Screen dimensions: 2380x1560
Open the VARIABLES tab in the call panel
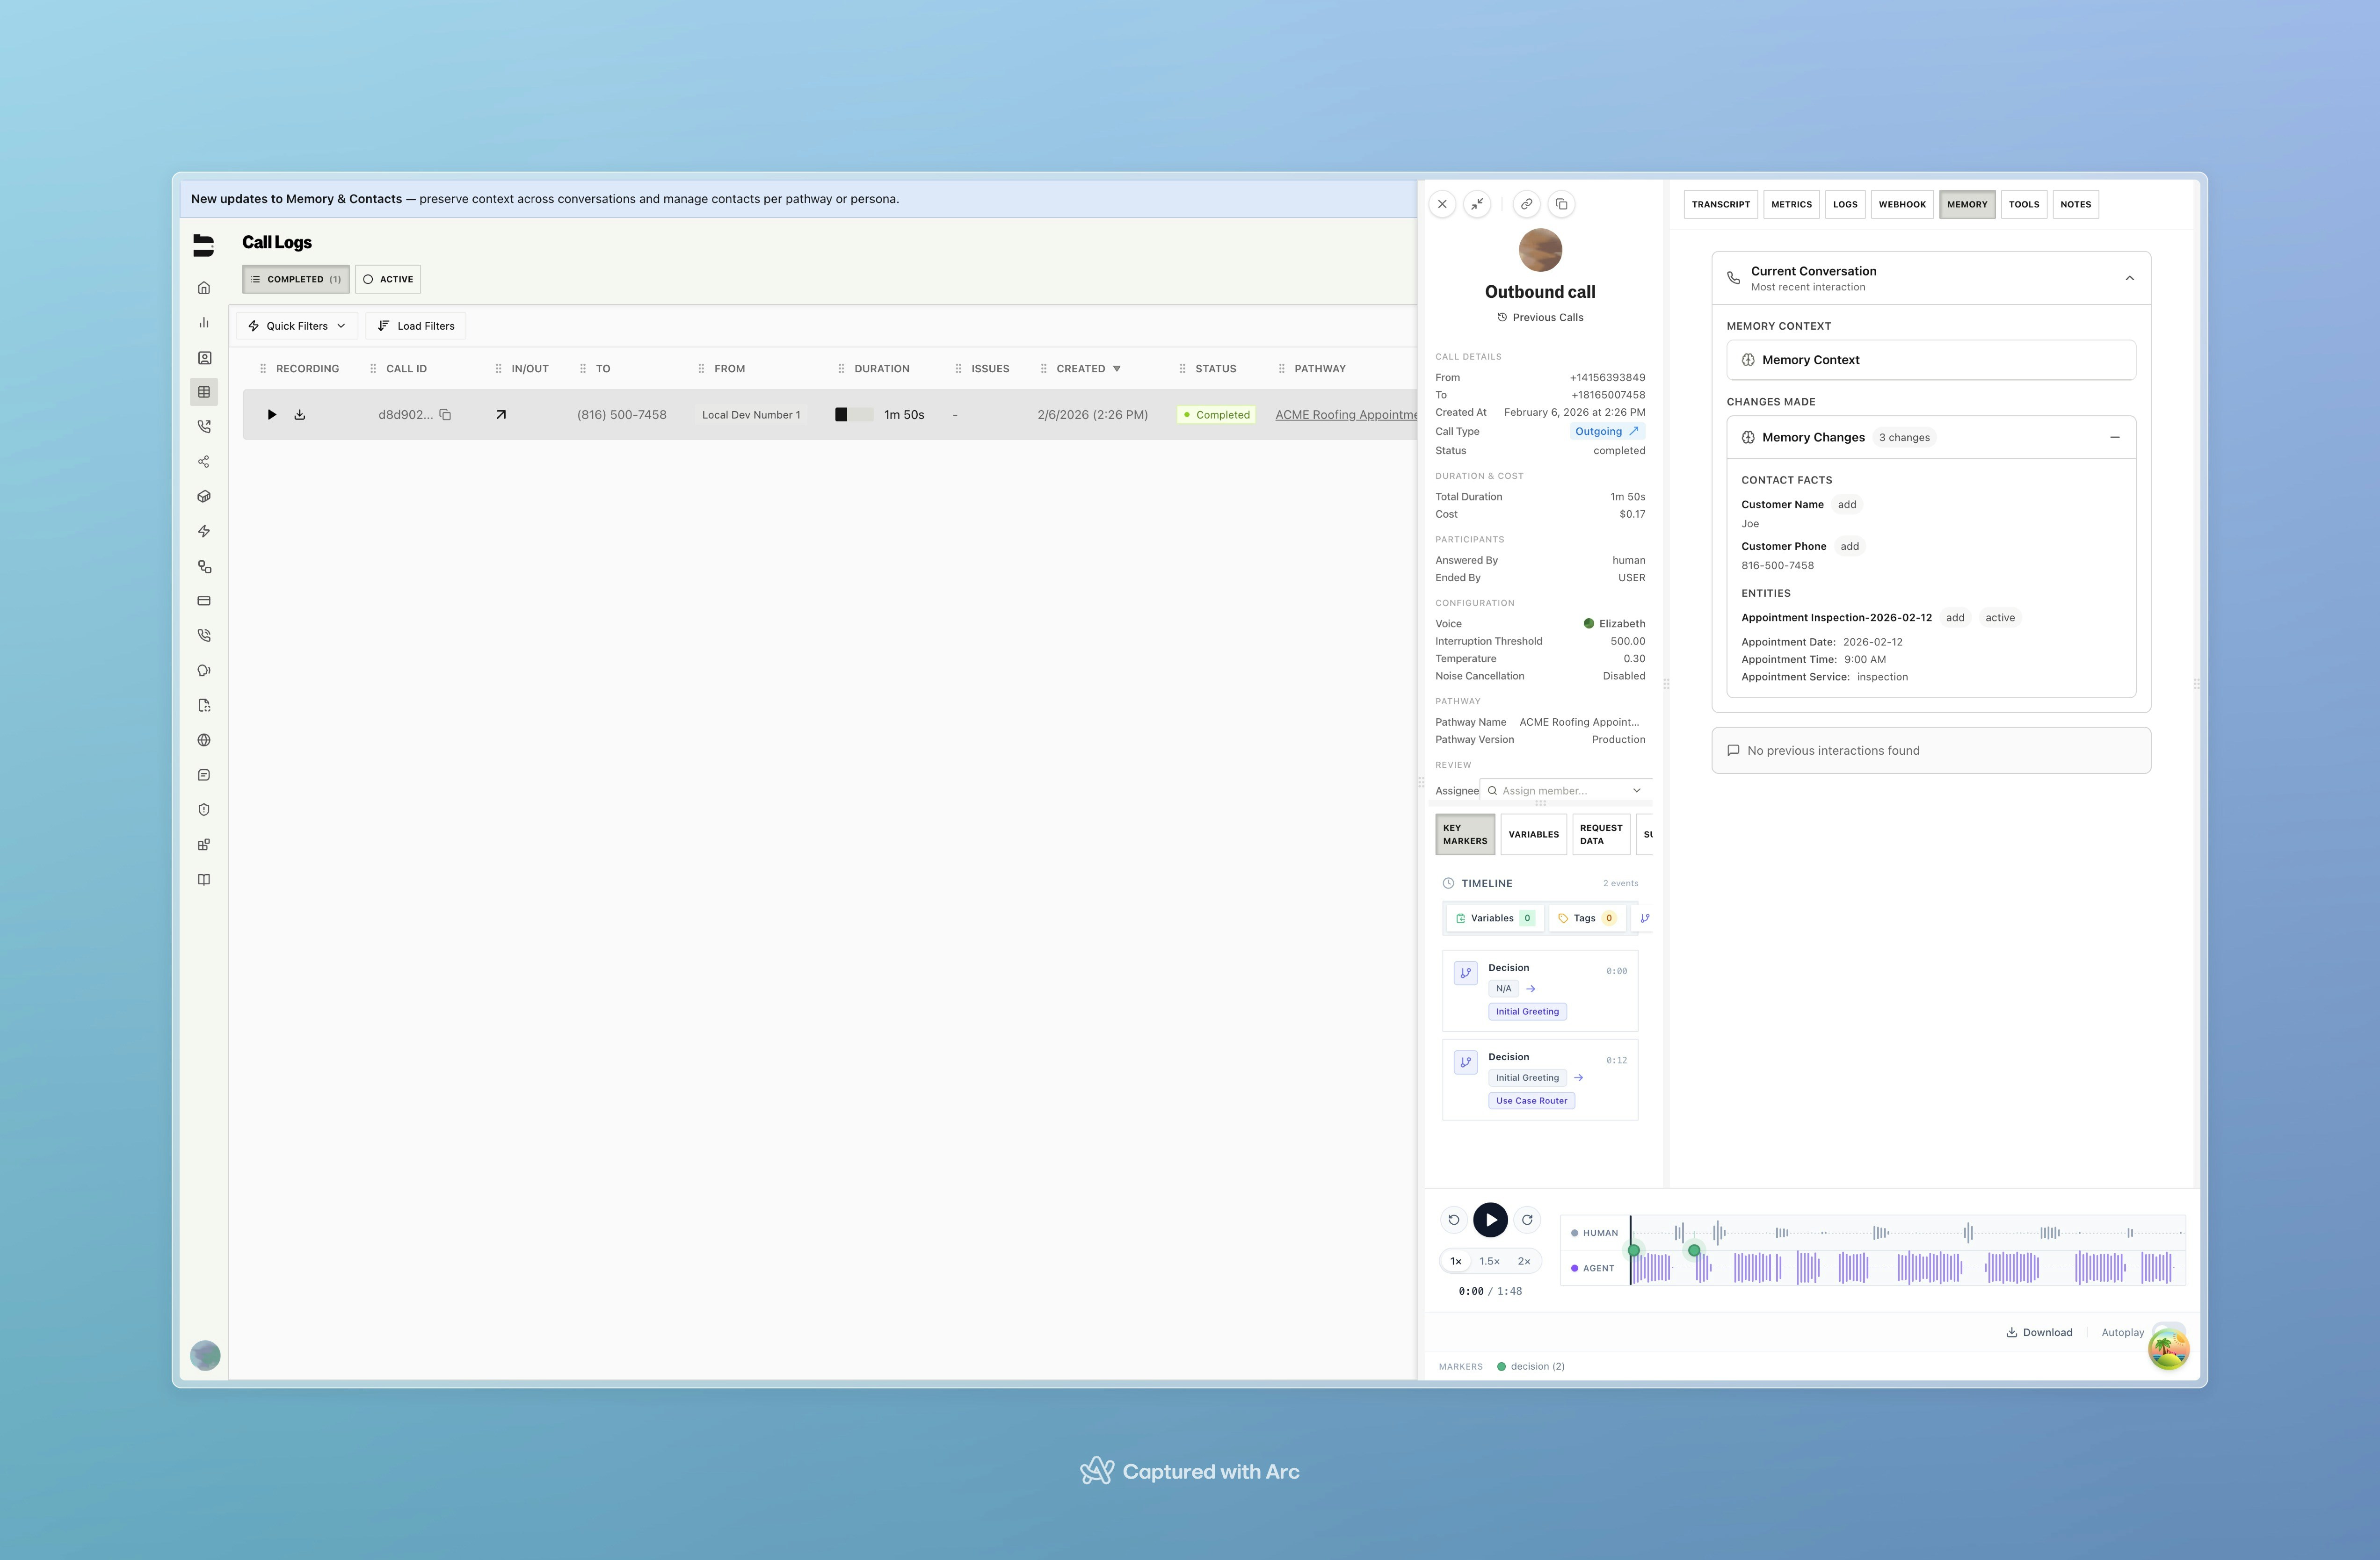click(1533, 834)
